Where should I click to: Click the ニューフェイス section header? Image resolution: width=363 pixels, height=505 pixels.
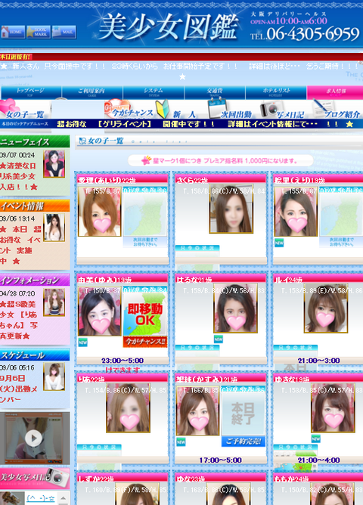point(35,141)
